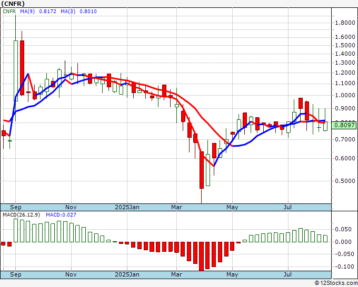
Task: Click 2025Jan on the MACD panel time axis
Action: point(127,274)
